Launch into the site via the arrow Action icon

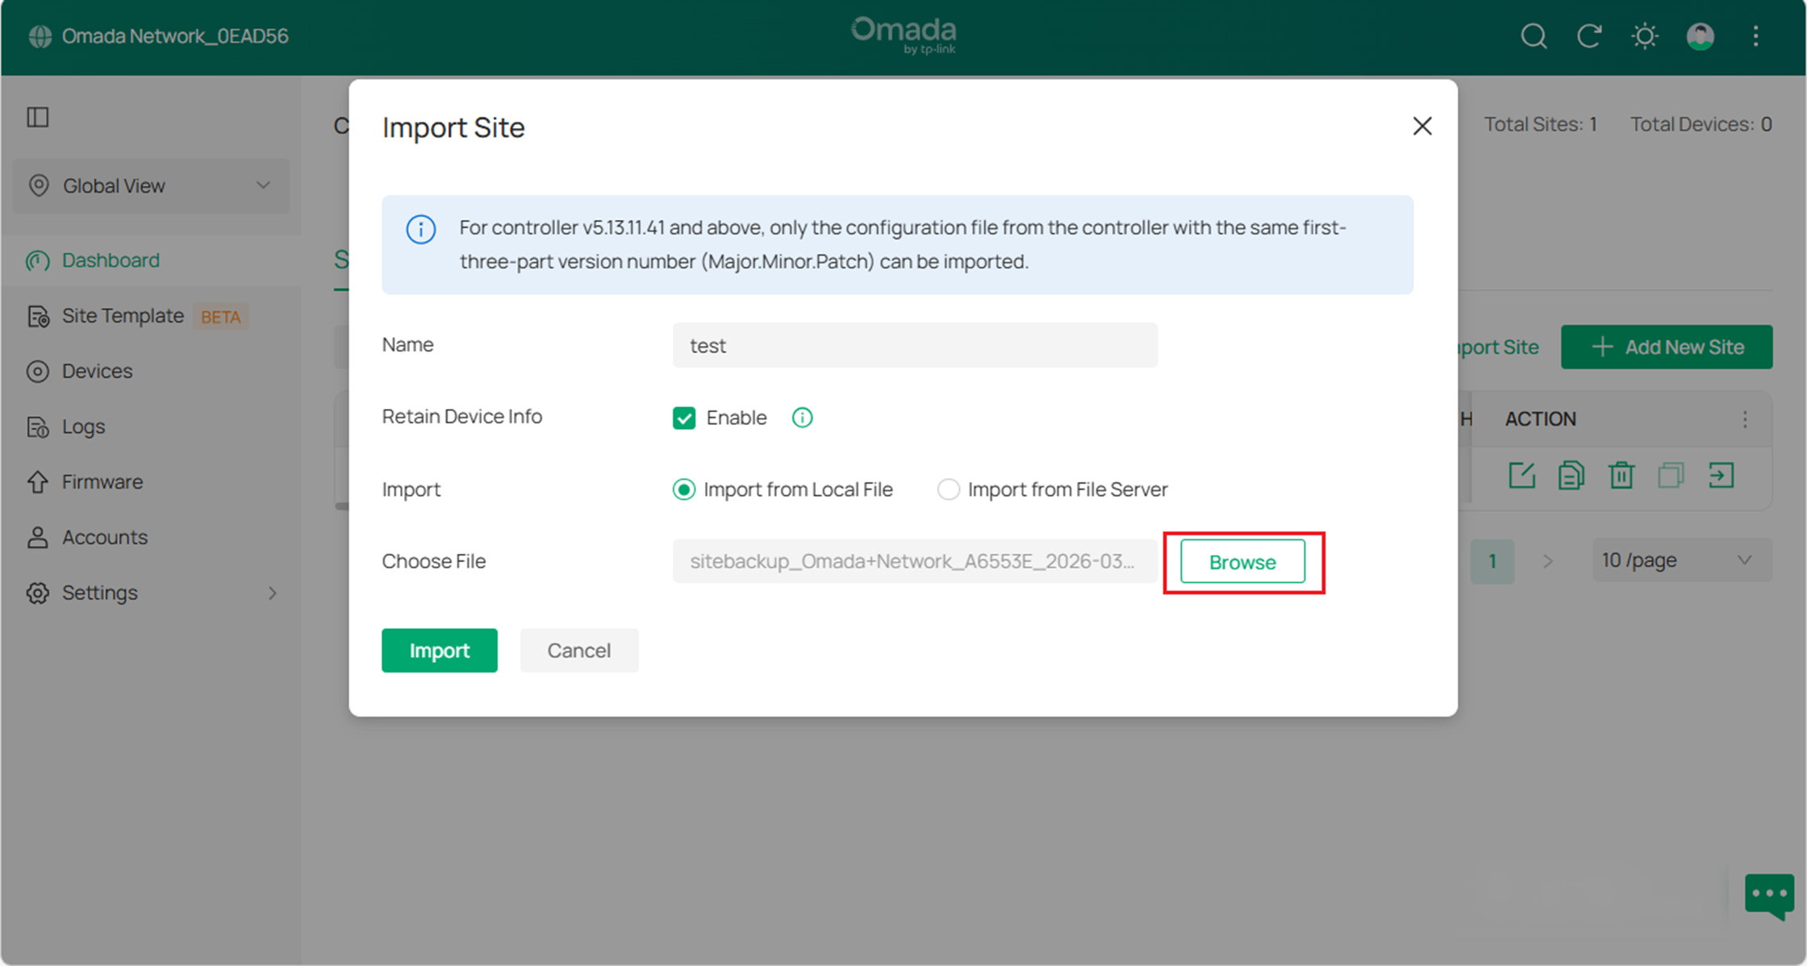(1721, 476)
